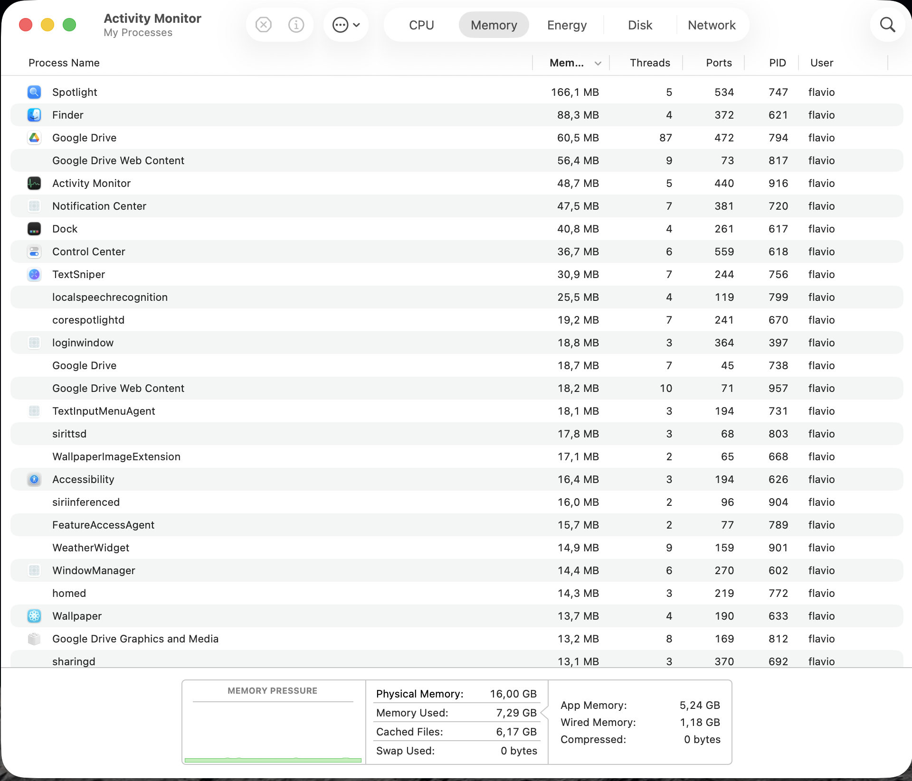Switch to the CPU tab
Image resolution: width=912 pixels, height=781 pixels.
point(421,25)
